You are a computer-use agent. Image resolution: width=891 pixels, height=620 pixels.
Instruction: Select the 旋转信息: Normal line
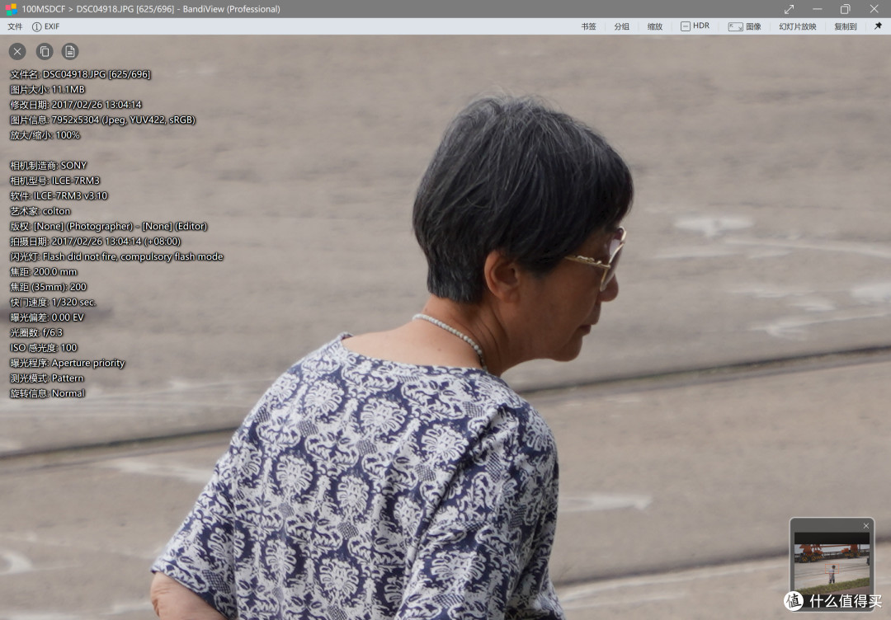pos(47,393)
